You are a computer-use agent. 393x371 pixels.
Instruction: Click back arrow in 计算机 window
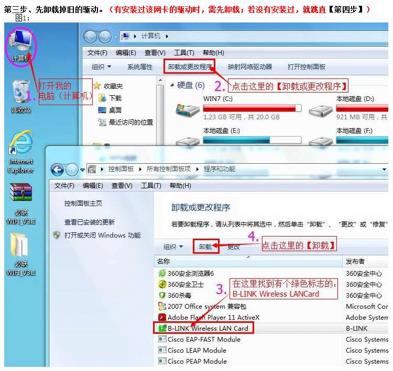click(90, 37)
